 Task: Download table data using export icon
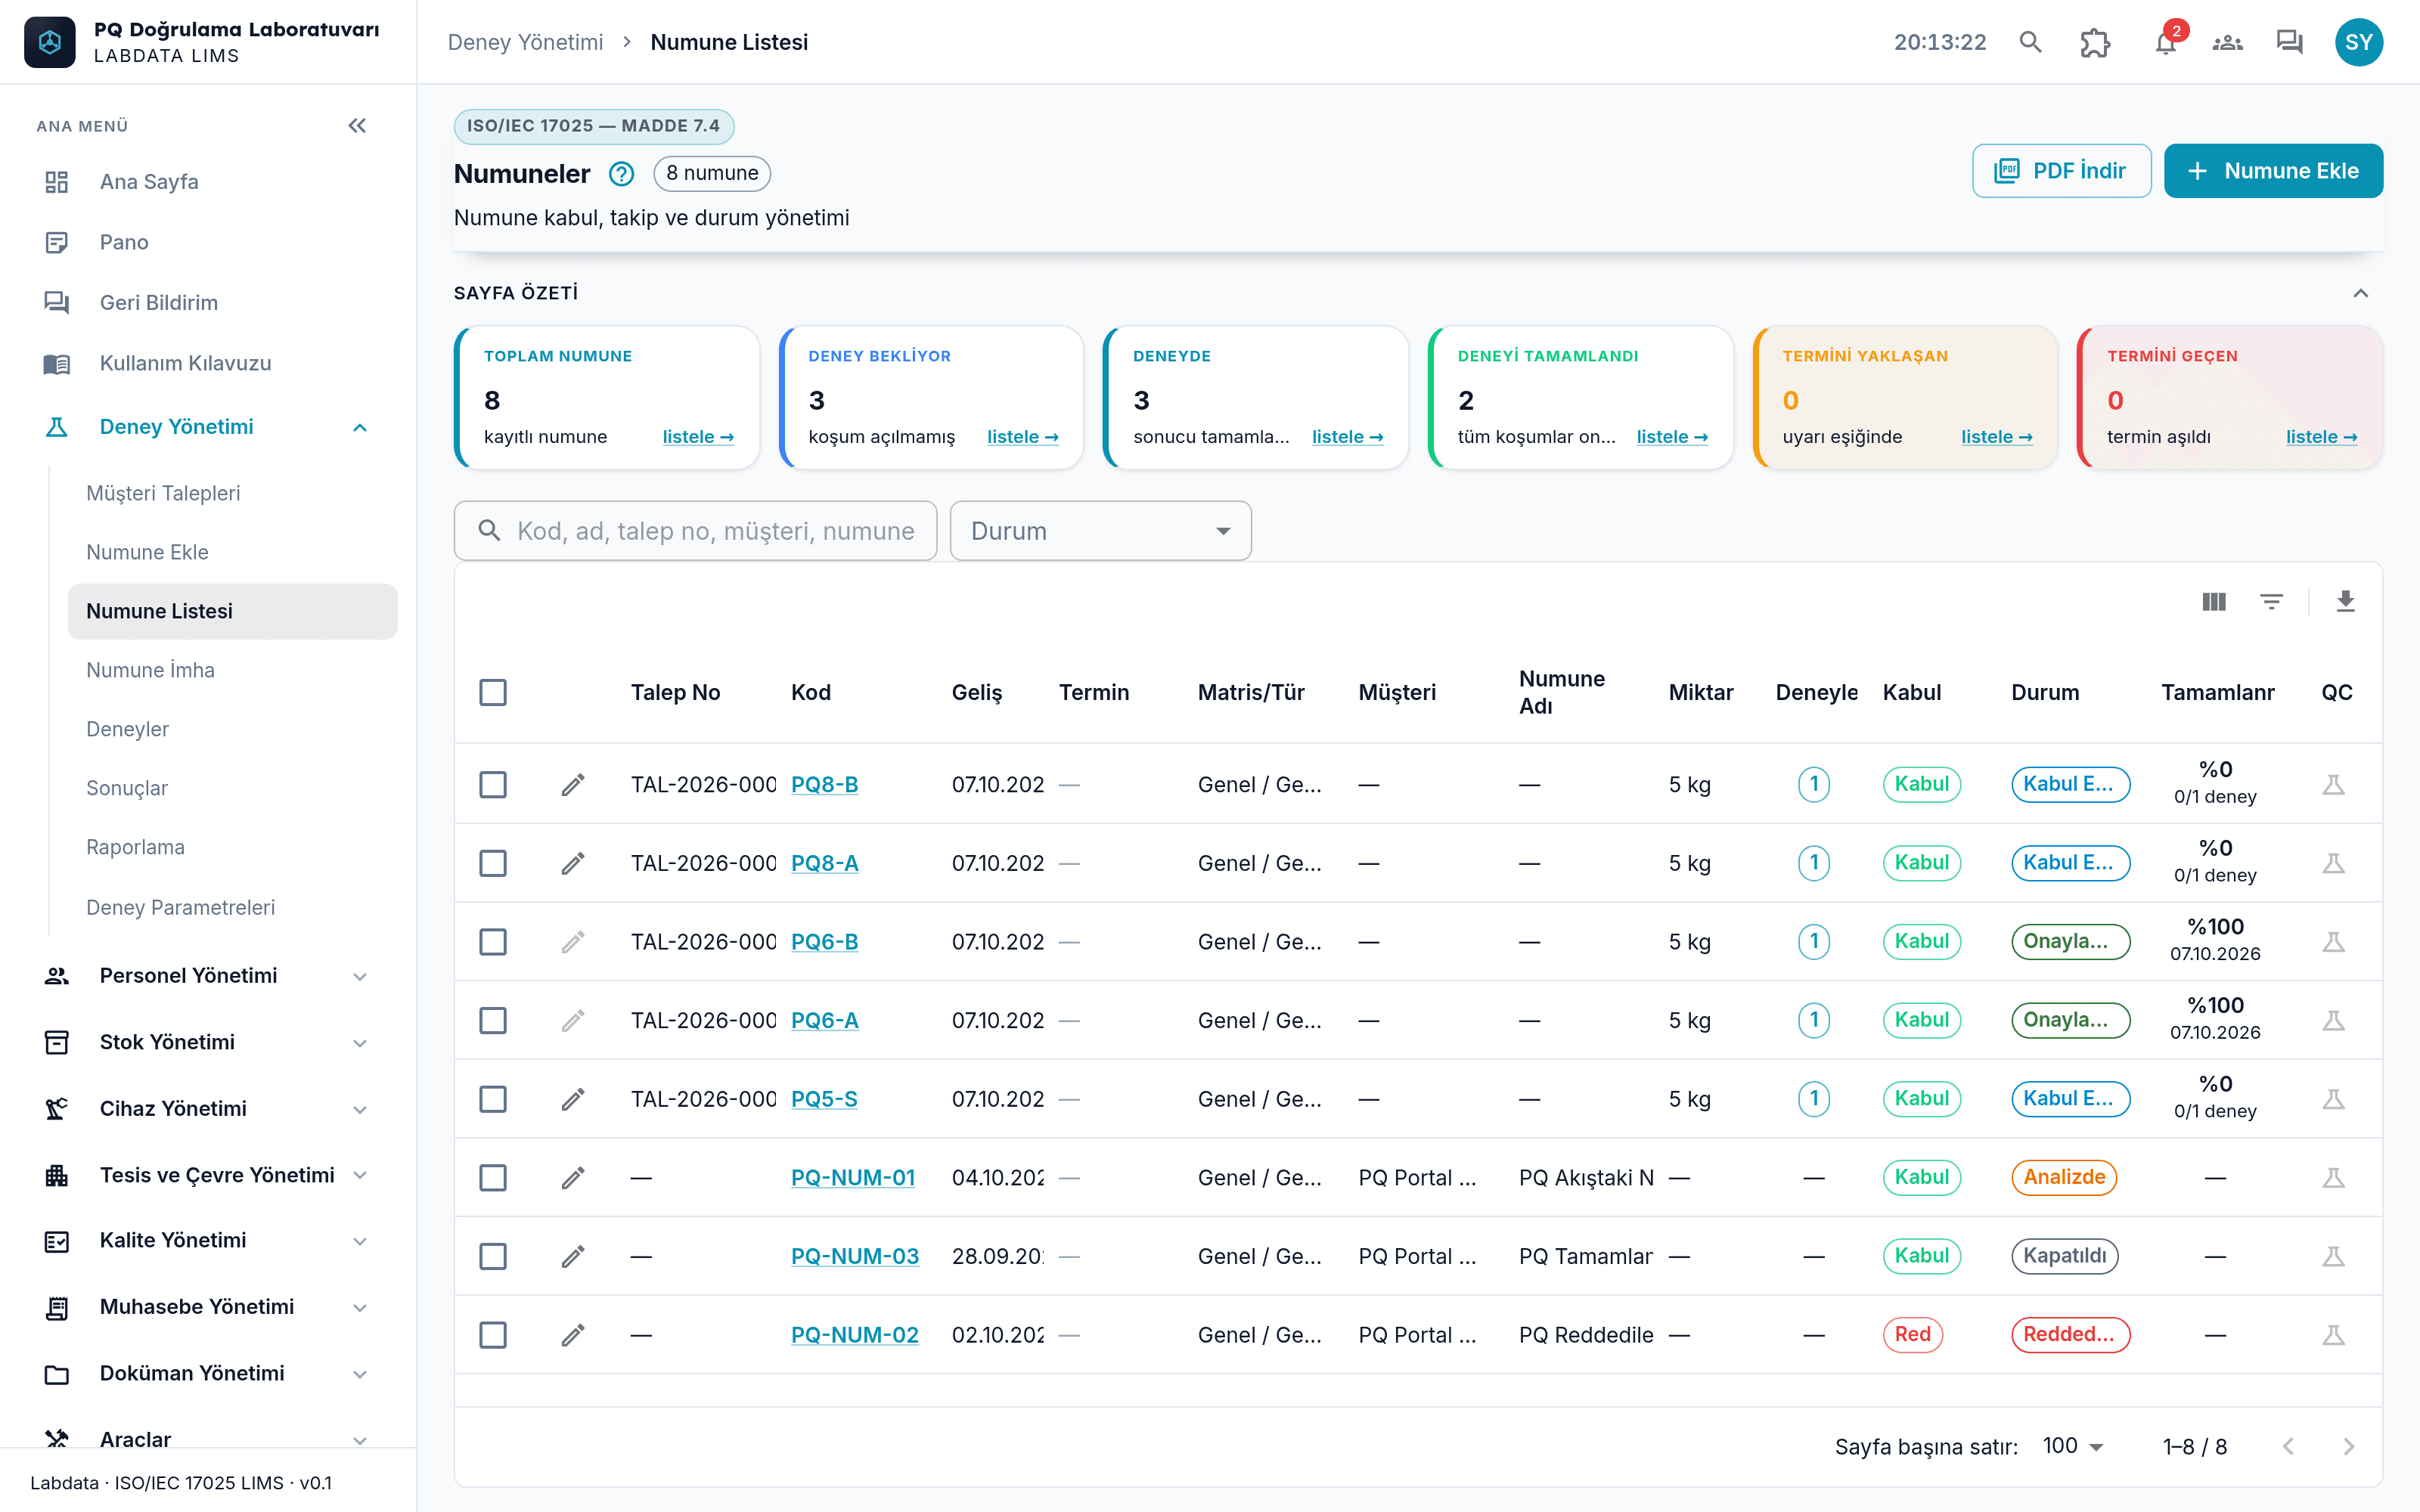[2345, 601]
